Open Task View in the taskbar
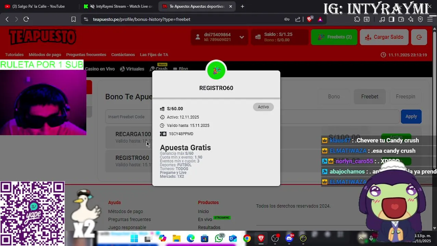Viewport: 437px width, 246px height. click(148, 238)
